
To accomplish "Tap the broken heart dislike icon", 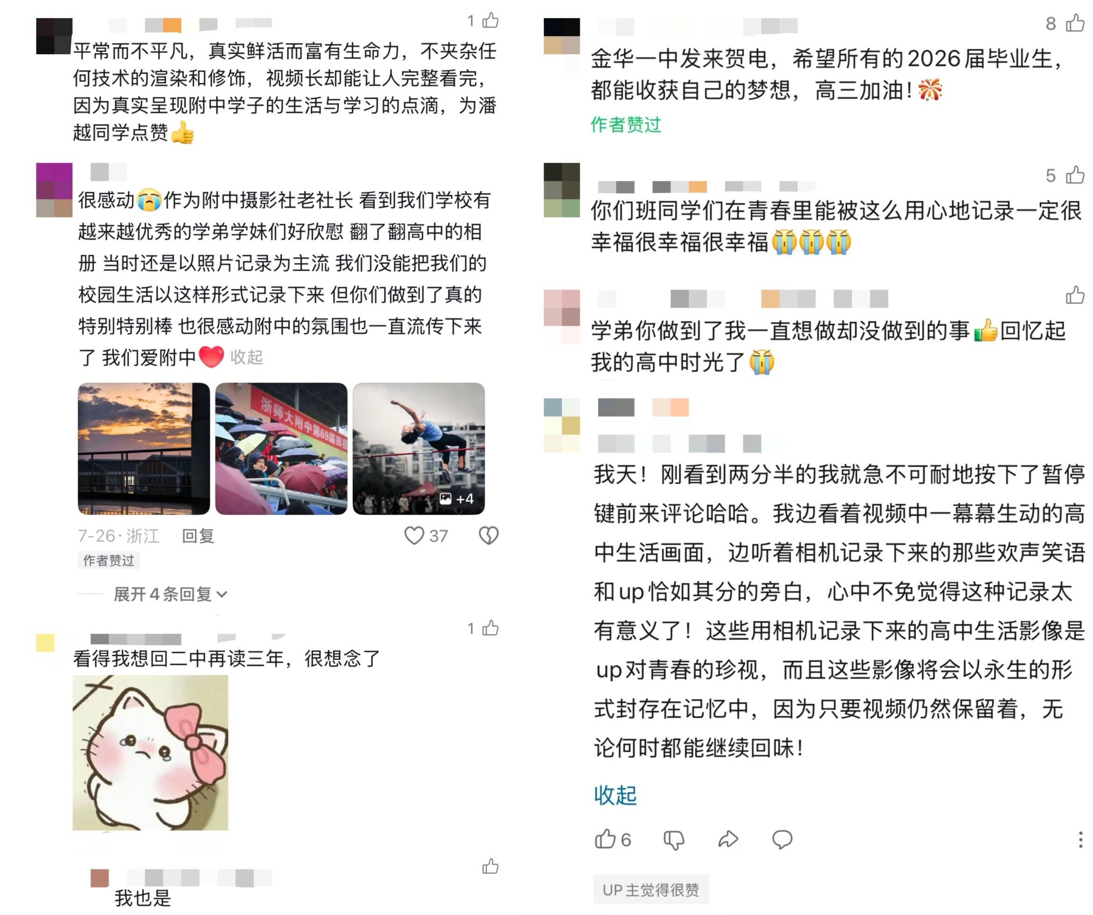I will pyautogui.click(x=488, y=535).
